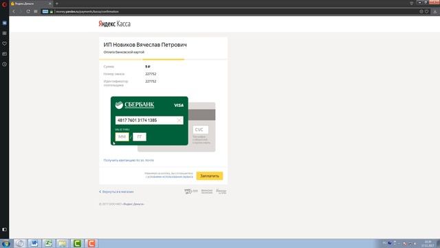Click the return to shop link
Viewport: 440px width, 248px height.
click(116, 192)
